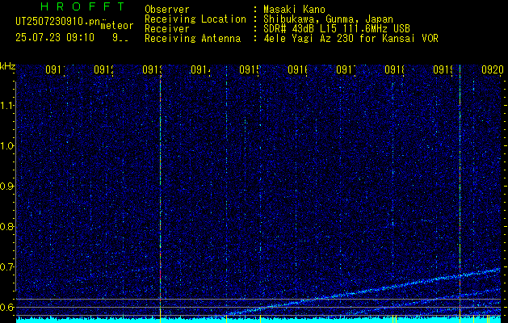508x323 pixels.
Task: Click the 0.6 kHz axis tick label
Action: pyautogui.click(x=7, y=307)
